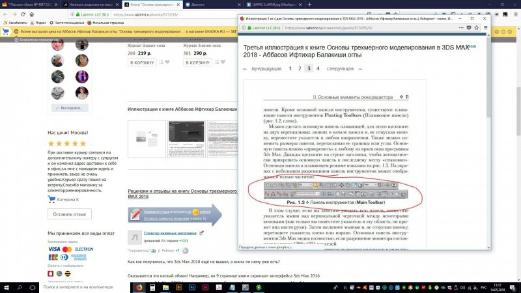521x293 pixels.
Task: Open InDesign from the taskbar
Action: (205, 287)
